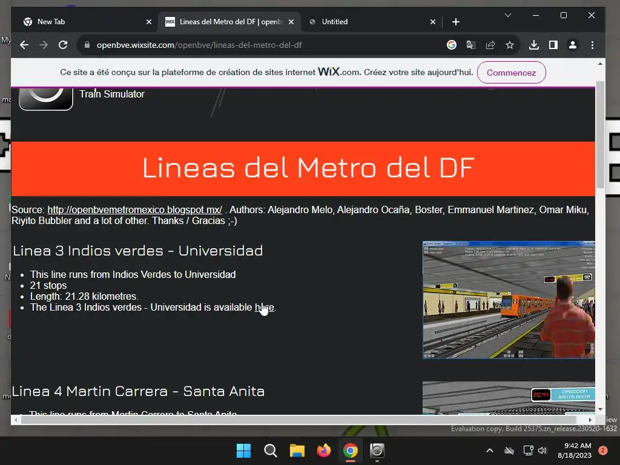This screenshot has width=620, height=465.
Task: Open the notification badge showing 2
Action: coord(603,450)
